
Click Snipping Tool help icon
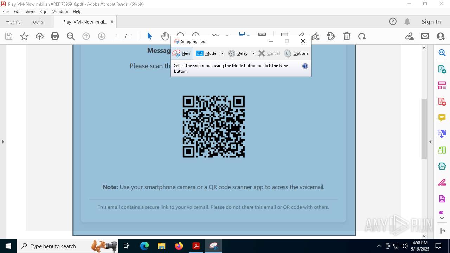[x=305, y=66]
